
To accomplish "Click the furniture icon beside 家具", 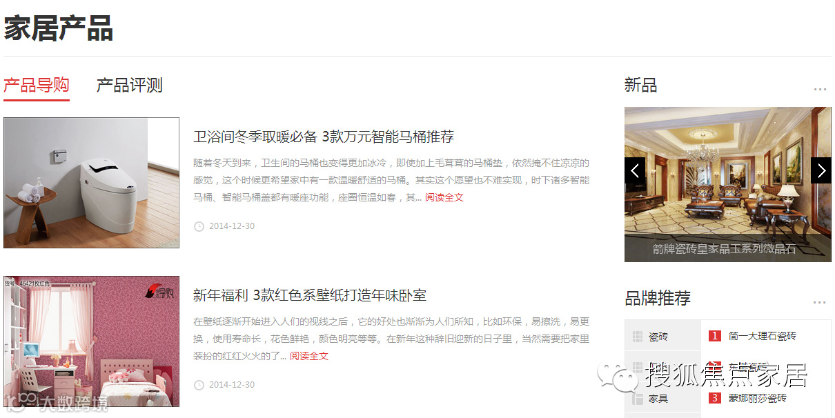I will click(x=638, y=398).
